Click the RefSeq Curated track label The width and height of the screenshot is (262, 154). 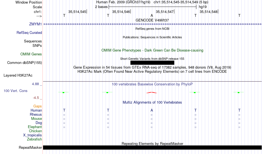coord(29,33)
